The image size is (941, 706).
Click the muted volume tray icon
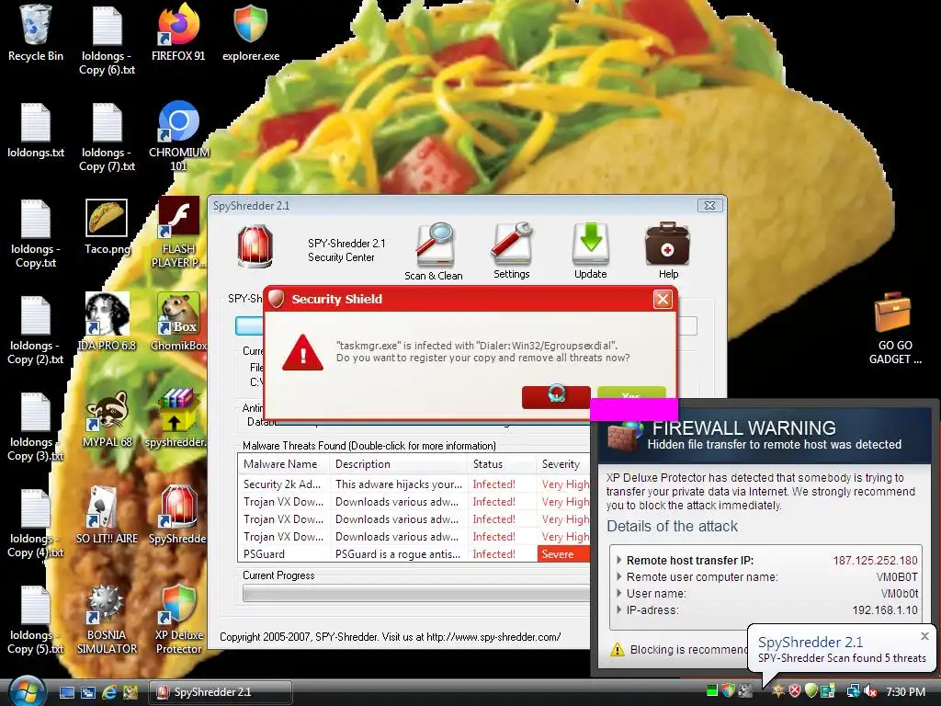point(870,691)
